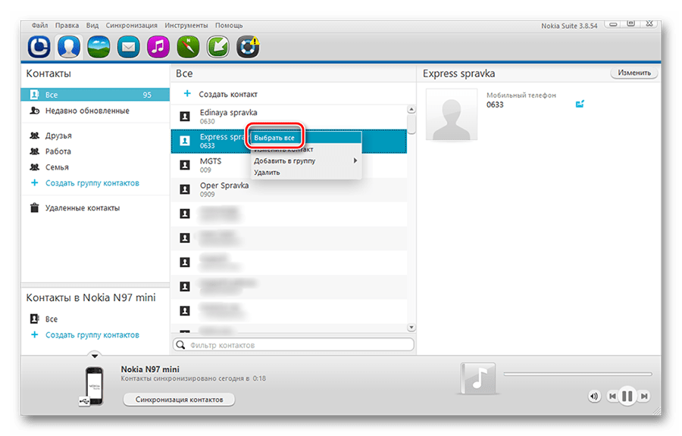Open the Nokia Suite home icon
Screen dimensions: 682x436
[39, 46]
